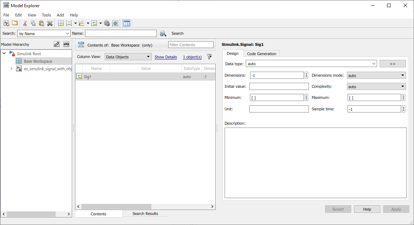Click the Open folder toolbar icon

point(15,23)
